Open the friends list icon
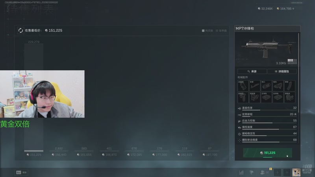 (x=262, y=172)
